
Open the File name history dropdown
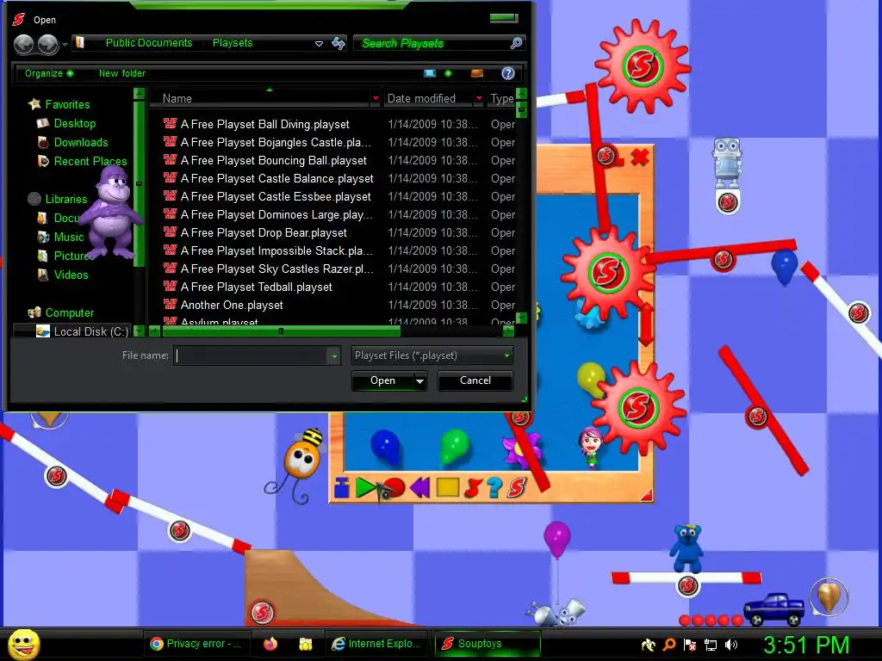coord(335,355)
